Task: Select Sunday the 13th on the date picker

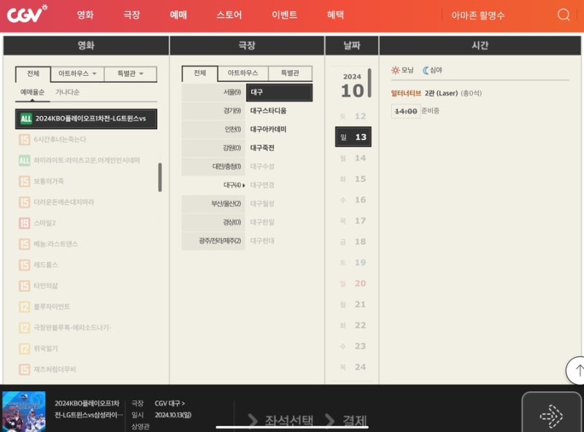Action: (x=353, y=136)
